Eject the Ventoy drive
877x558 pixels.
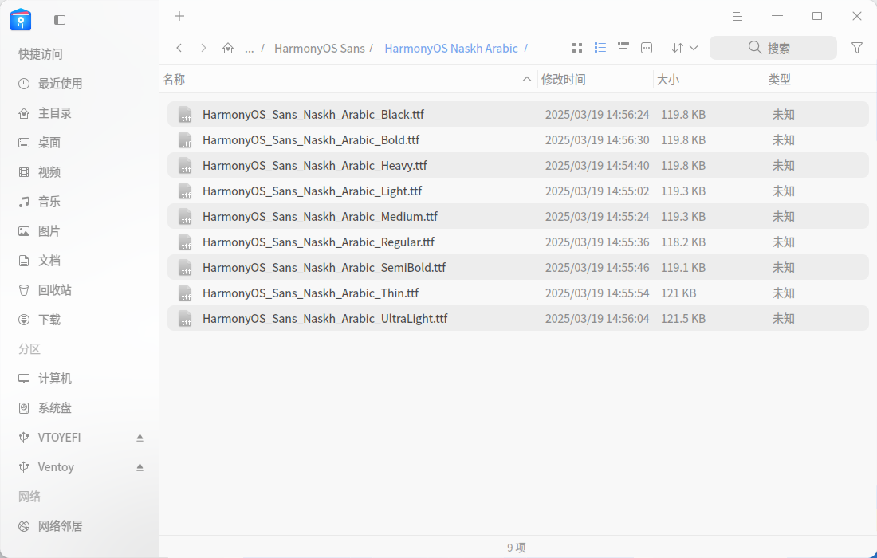[x=140, y=467]
